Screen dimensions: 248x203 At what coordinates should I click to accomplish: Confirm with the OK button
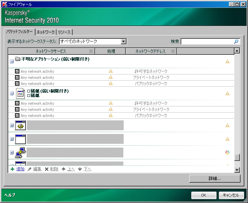pyautogui.click(x=204, y=195)
